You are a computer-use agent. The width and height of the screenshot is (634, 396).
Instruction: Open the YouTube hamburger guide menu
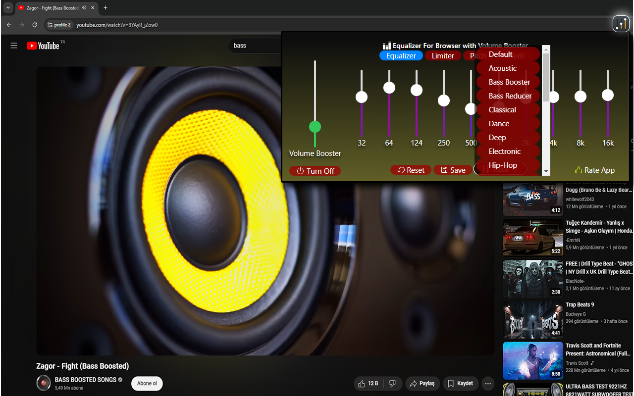click(x=14, y=46)
